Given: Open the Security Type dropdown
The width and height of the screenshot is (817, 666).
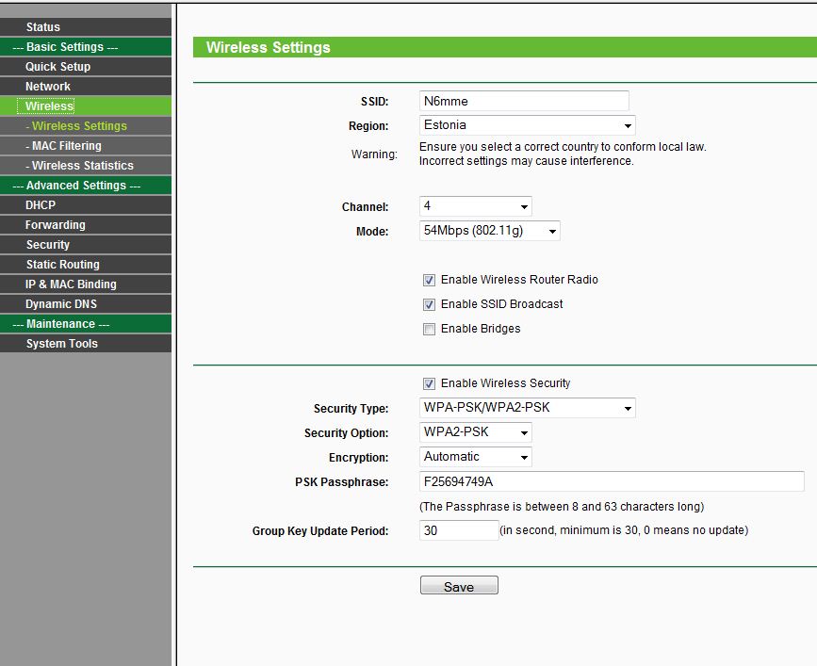Looking at the screenshot, I should (528, 408).
